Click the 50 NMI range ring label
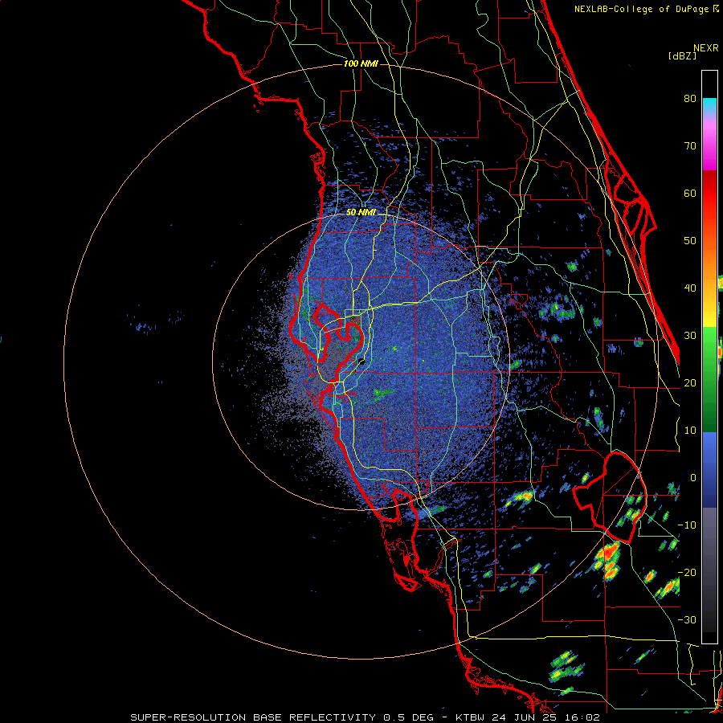723x723 pixels. [361, 213]
